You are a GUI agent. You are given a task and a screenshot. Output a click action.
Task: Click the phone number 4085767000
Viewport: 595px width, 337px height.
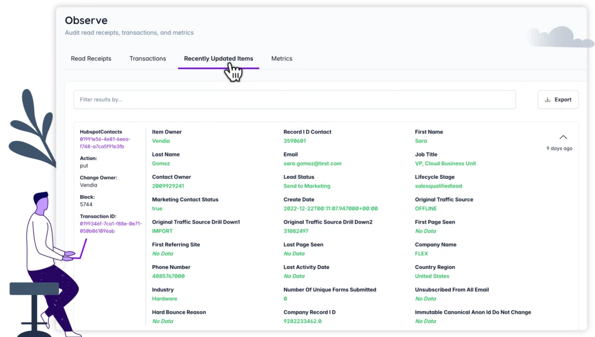169,277
